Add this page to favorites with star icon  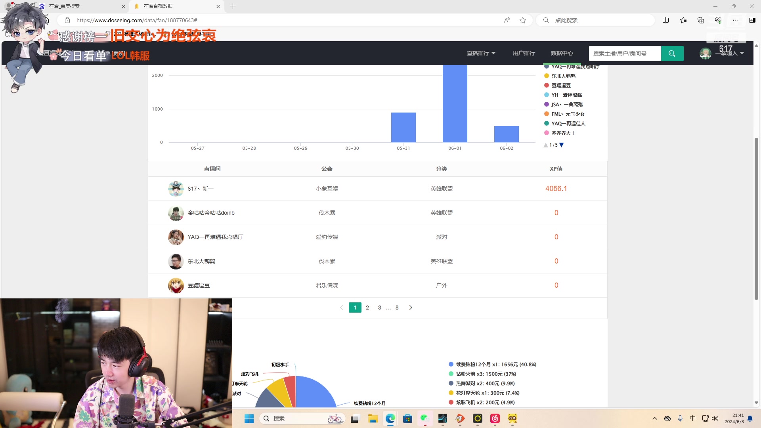[523, 20]
